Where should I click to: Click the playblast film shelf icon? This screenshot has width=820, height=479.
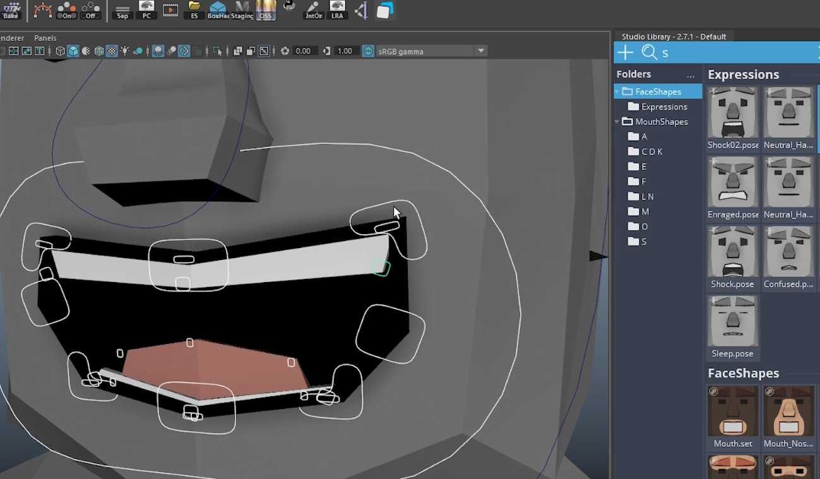pyautogui.click(x=170, y=10)
